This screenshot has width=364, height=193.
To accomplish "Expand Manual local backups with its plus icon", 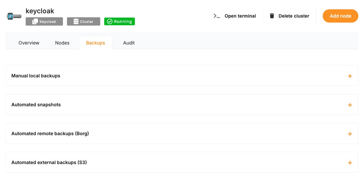I will point(350,76).
